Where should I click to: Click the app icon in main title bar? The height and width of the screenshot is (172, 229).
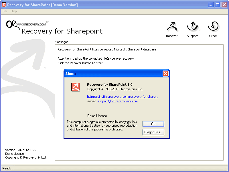click(4, 5)
